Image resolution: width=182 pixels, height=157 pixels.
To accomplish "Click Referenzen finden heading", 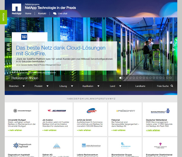I will point(25,78).
